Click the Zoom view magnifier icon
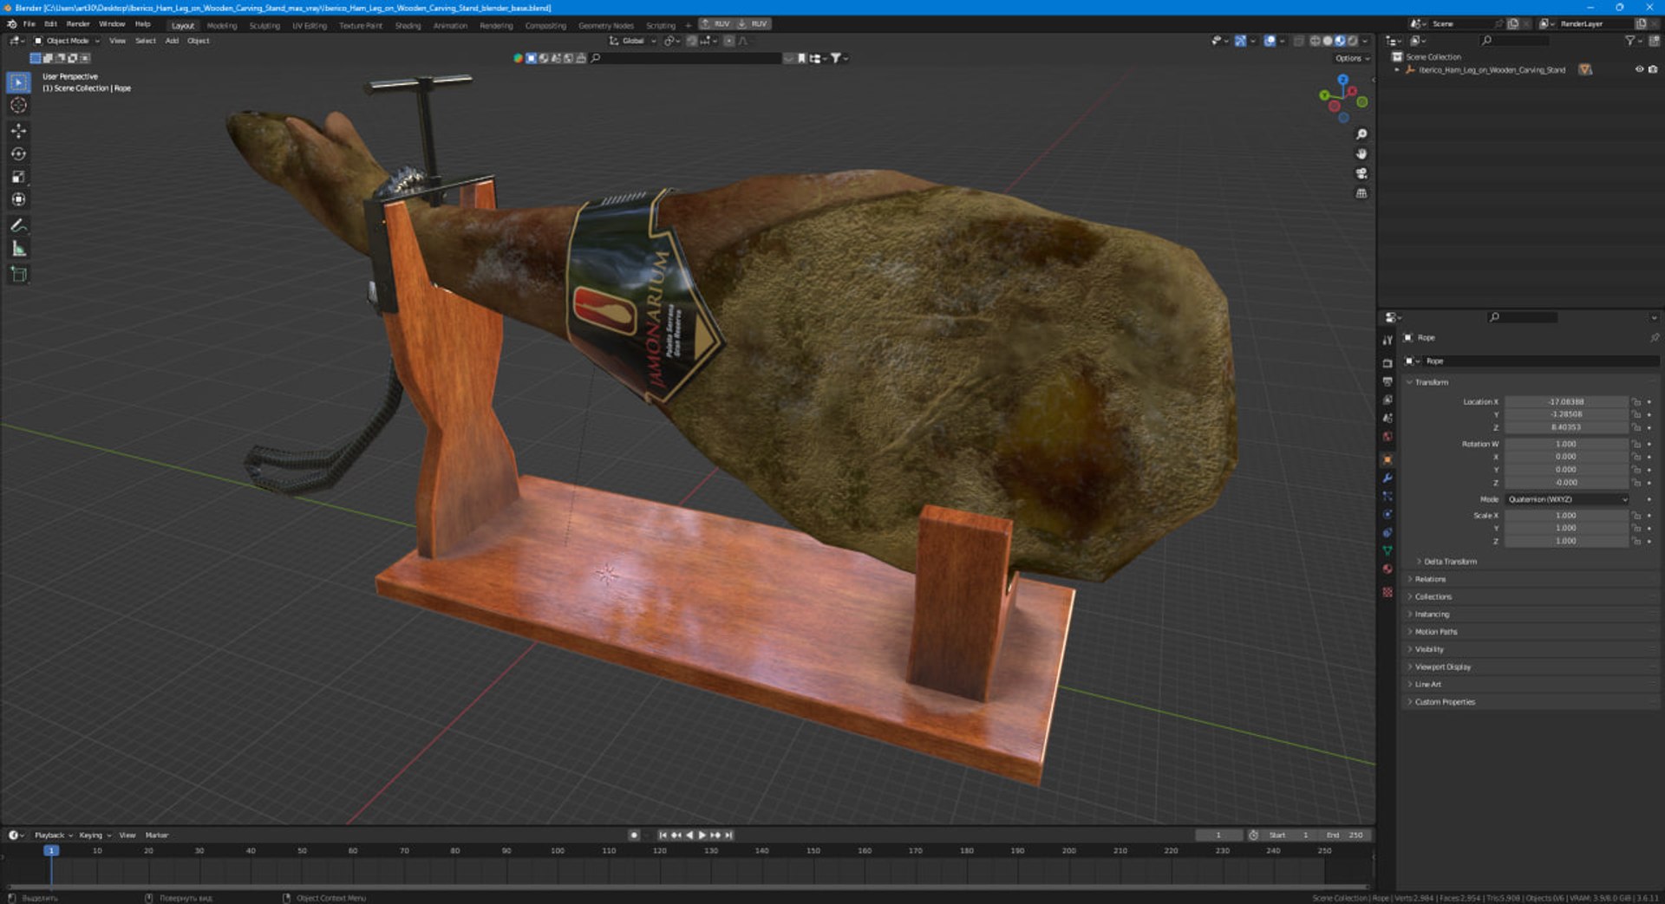 tap(1361, 134)
